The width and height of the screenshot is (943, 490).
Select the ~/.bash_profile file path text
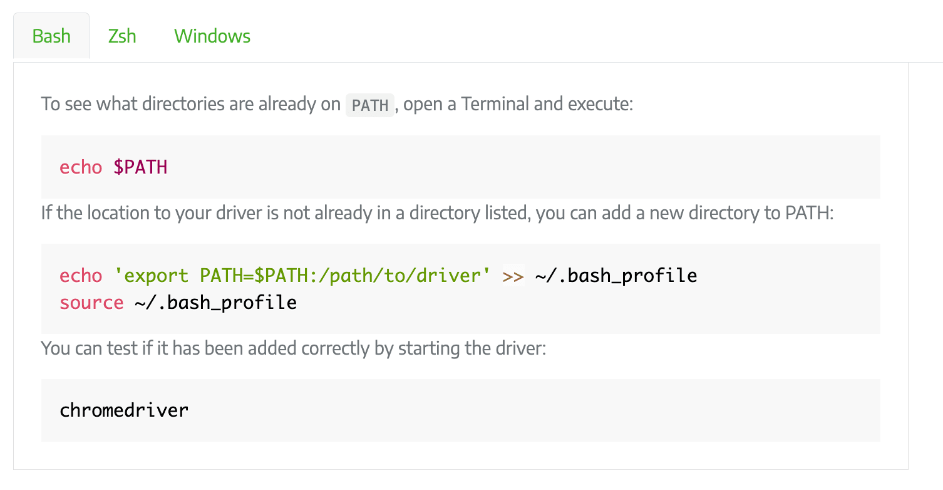coord(616,274)
